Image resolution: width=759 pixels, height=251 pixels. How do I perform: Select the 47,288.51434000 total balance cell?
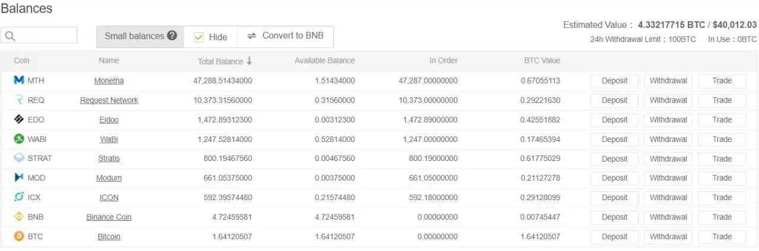(x=222, y=81)
